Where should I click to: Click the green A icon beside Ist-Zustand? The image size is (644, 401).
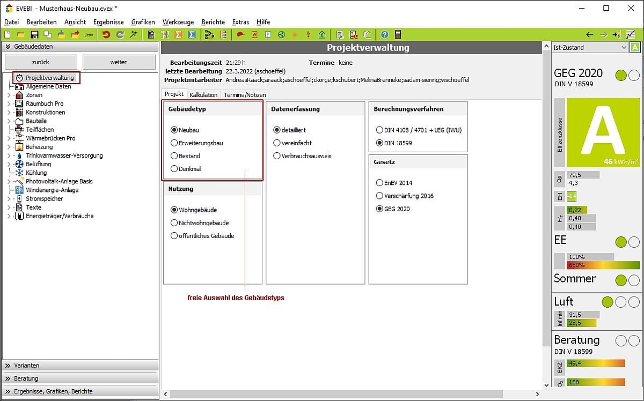click(x=635, y=47)
